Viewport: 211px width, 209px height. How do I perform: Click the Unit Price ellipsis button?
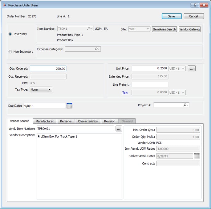192,68
